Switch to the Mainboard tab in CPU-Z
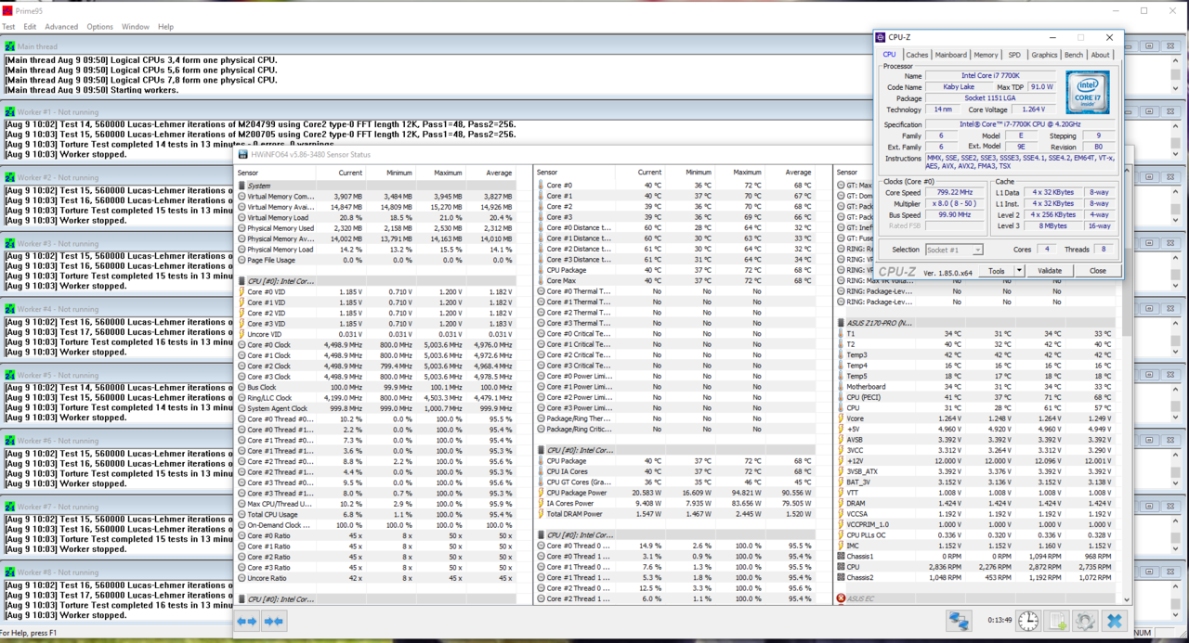 click(951, 55)
